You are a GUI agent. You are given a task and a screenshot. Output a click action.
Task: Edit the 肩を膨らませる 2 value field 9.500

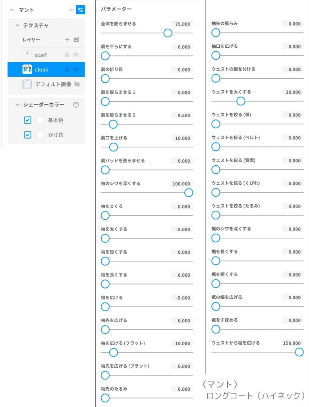pyautogui.click(x=182, y=116)
